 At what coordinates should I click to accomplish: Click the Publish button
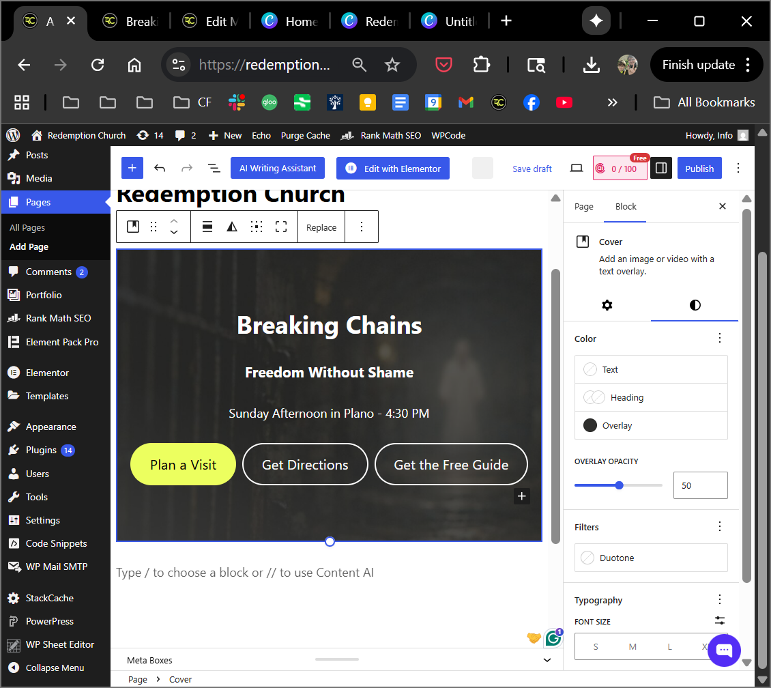click(x=699, y=169)
